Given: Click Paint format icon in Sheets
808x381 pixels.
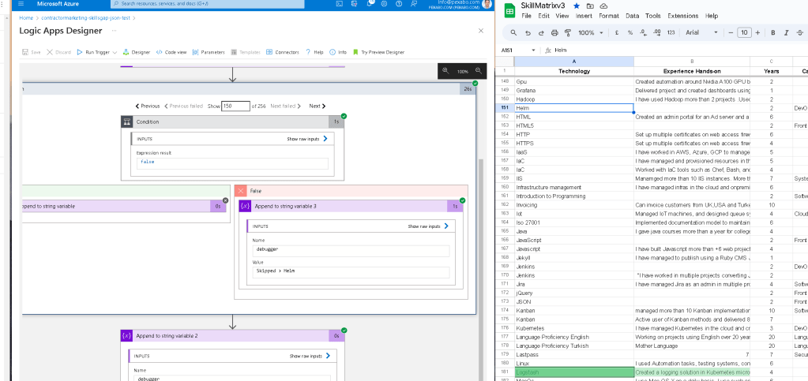Looking at the screenshot, I should point(568,32).
